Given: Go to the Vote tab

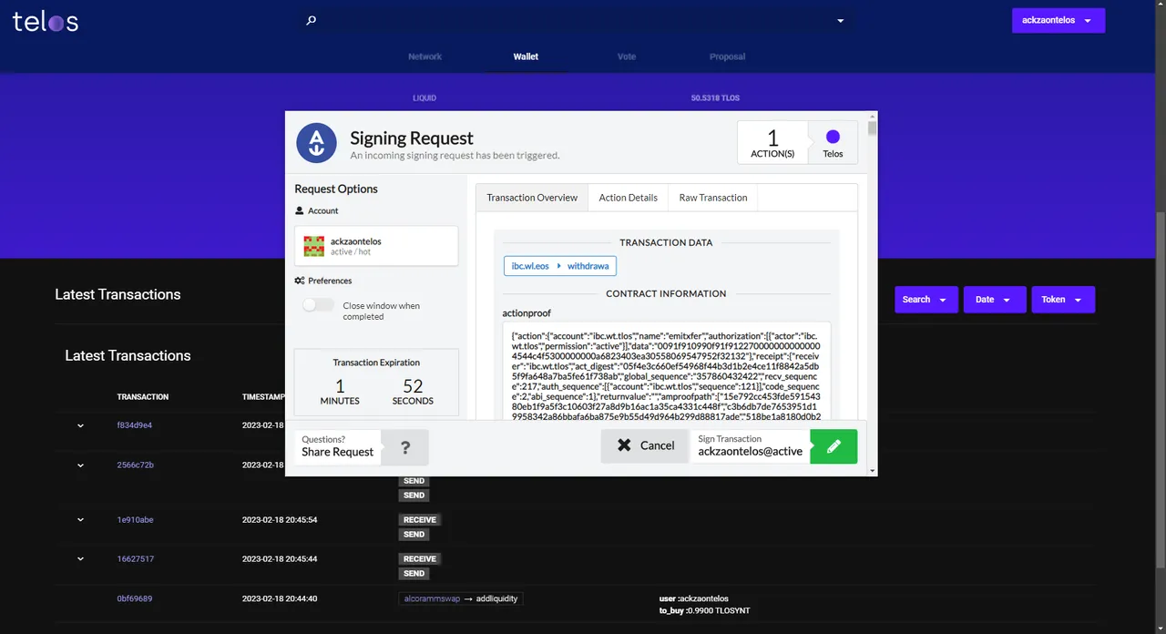Looking at the screenshot, I should point(627,56).
